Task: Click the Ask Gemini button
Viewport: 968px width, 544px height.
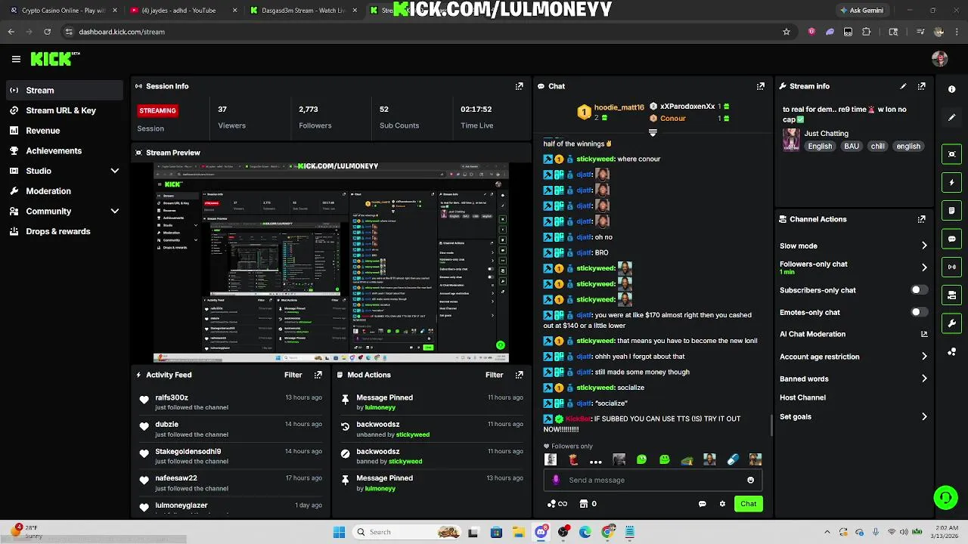Action: [861, 11]
